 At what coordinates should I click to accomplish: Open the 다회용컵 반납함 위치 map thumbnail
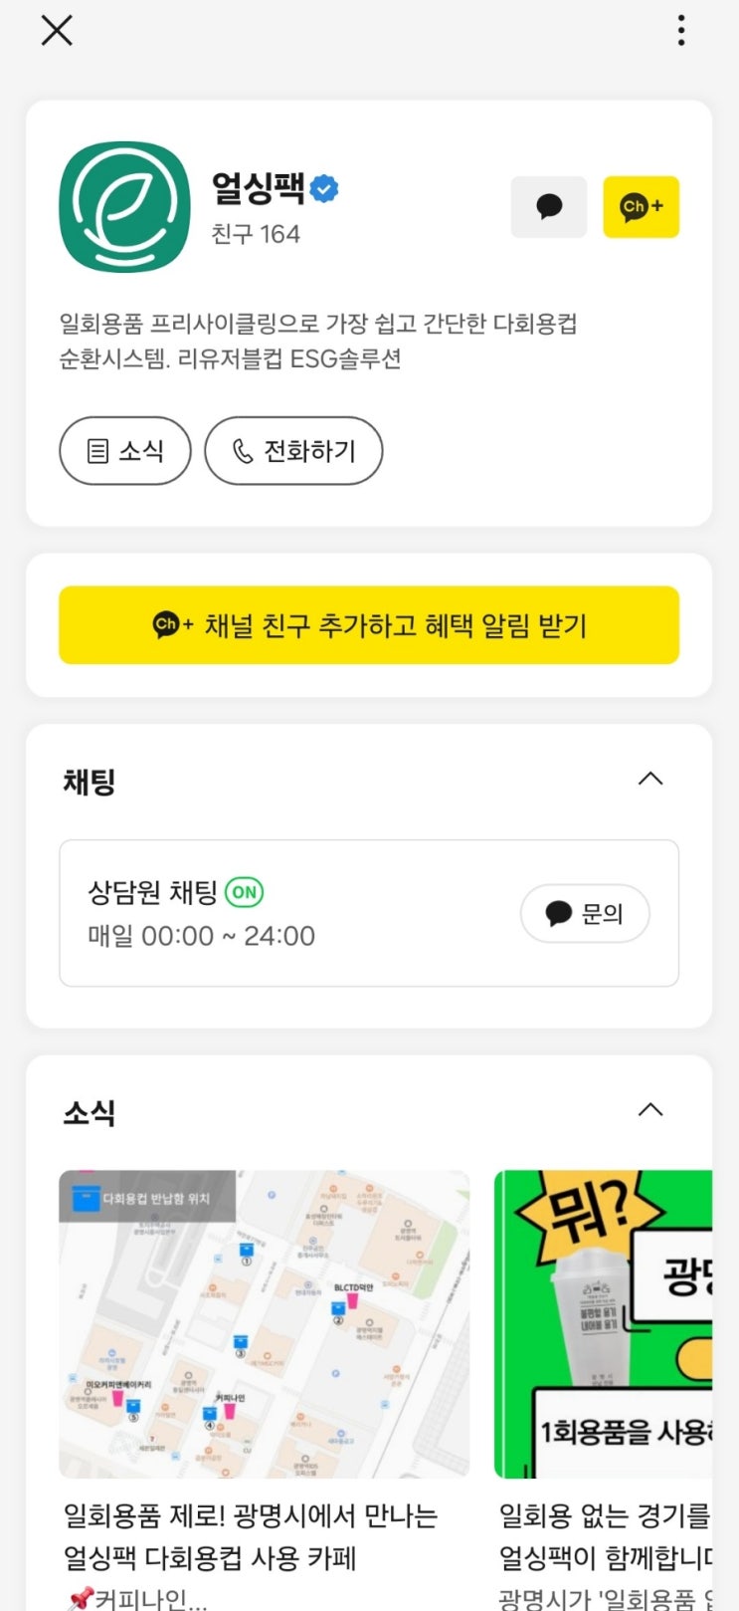(264, 1324)
